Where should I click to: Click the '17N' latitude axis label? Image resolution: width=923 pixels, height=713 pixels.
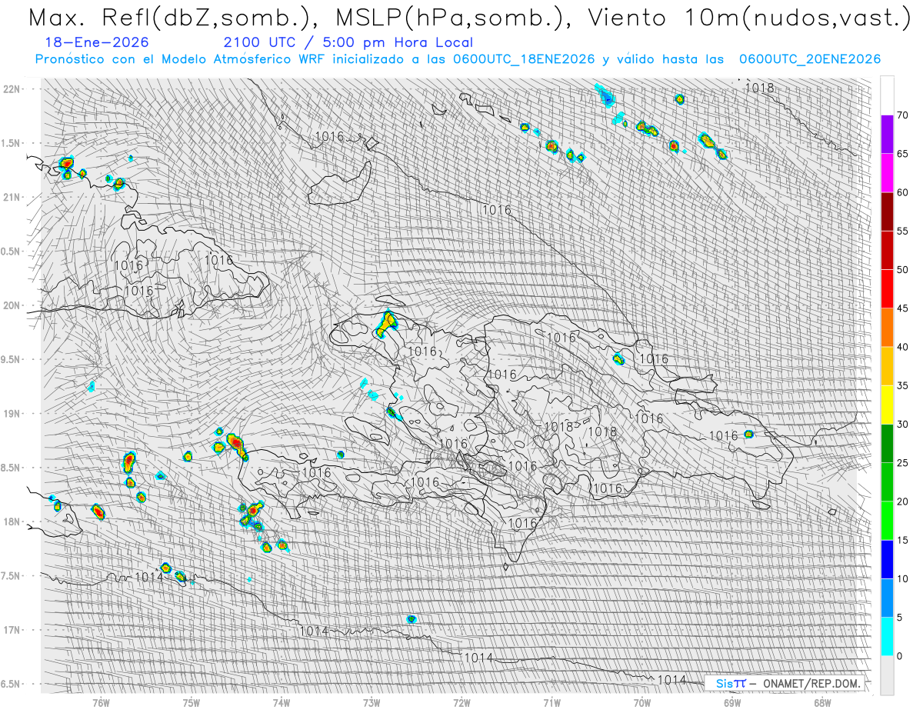pos(12,630)
